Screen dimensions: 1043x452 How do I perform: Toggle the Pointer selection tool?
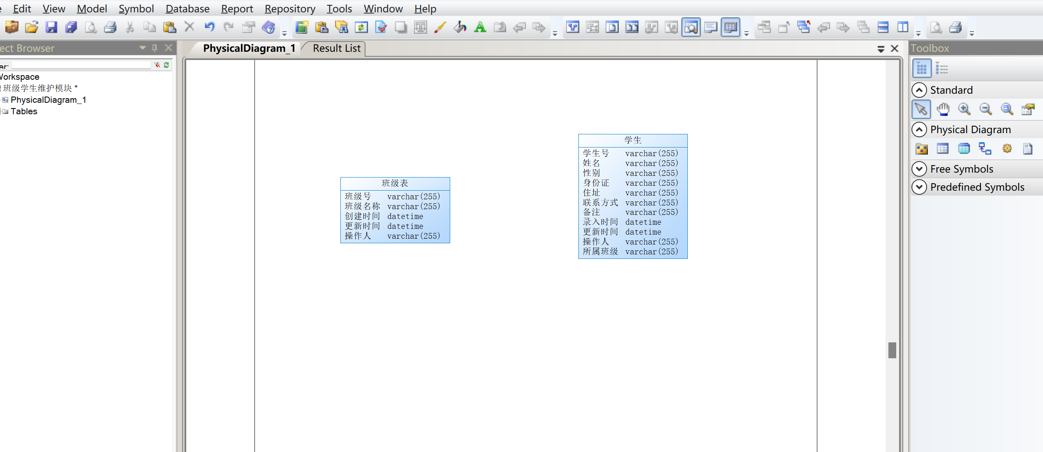pyautogui.click(x=921, y=109)
